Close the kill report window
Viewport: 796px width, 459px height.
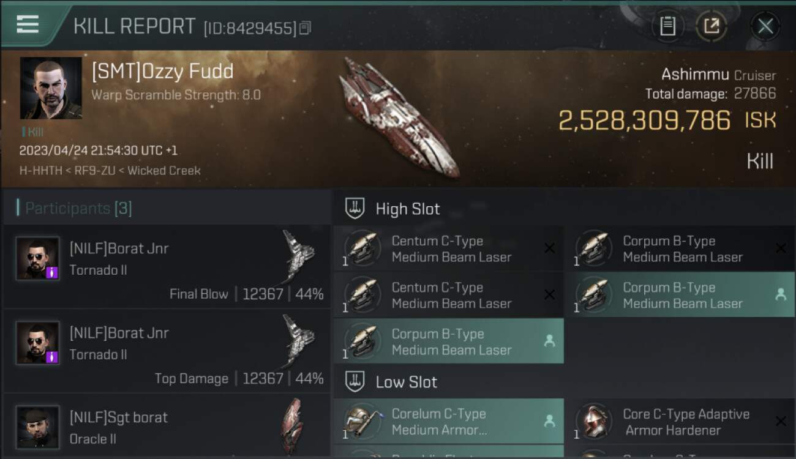tap(765, 26)
